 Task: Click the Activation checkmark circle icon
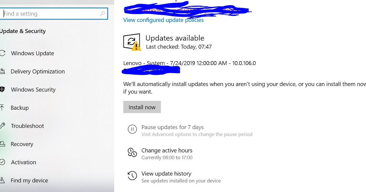2,162
